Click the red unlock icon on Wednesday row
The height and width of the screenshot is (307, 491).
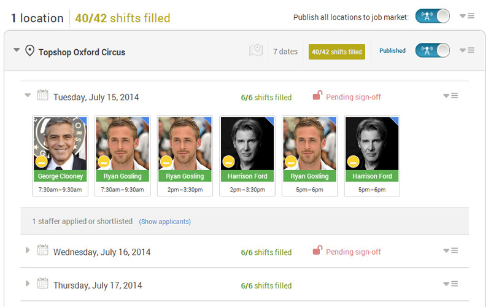[317, 250]
